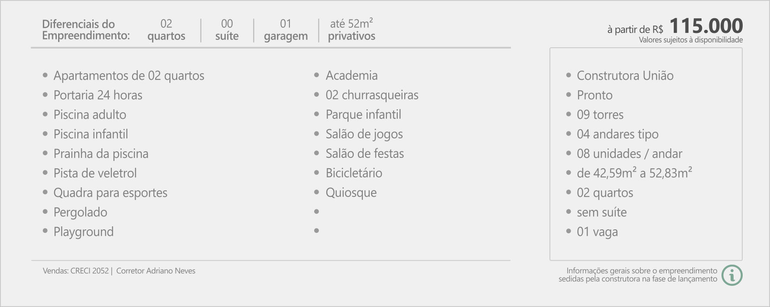Image resolution: width=770 pixels, height=307 pixels.
Task: Select the Salão de festas item
Action: [364, 153]
